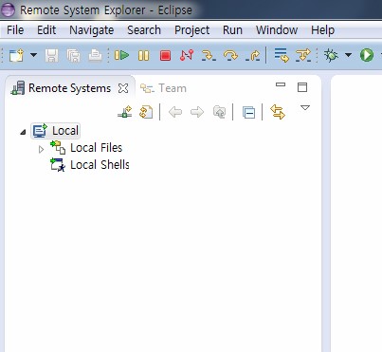Close the Remote Systems view tab
Screen dimensions: 382x352
coord(123,88)
